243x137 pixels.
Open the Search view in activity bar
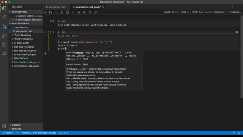pyautogui.click(x=4, y=17)
